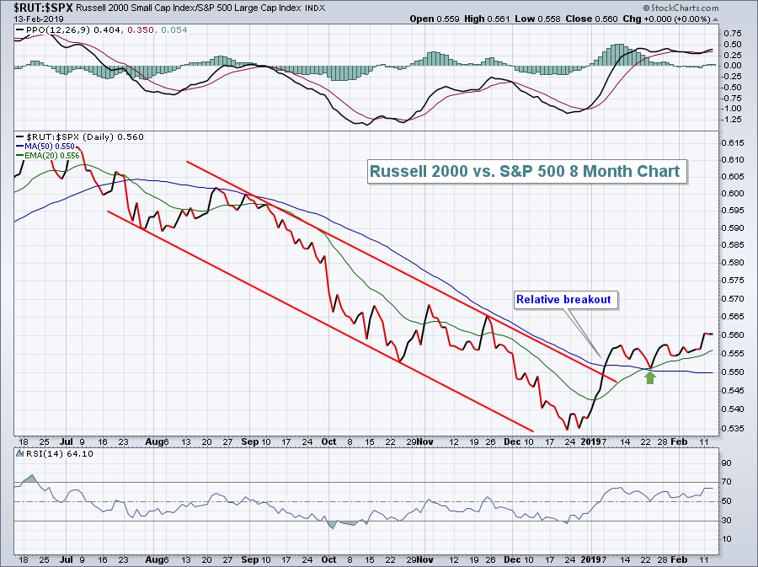
Task: Click the EMA(20) 0.556 legend entry
Action: (x=51, y=156)
